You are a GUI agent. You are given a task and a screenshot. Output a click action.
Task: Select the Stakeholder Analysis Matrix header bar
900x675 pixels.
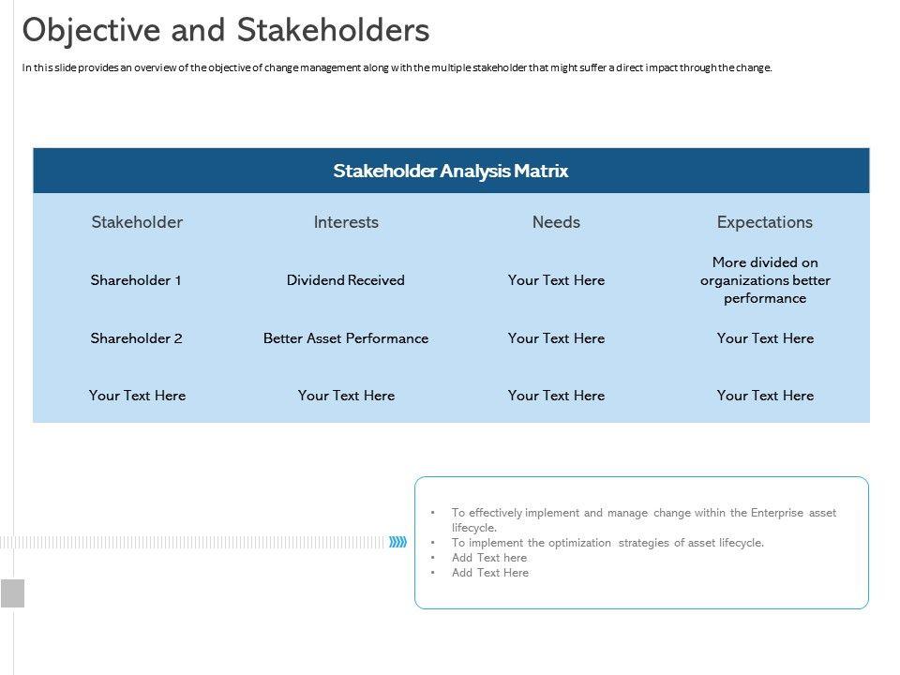(x=451, y=171)
